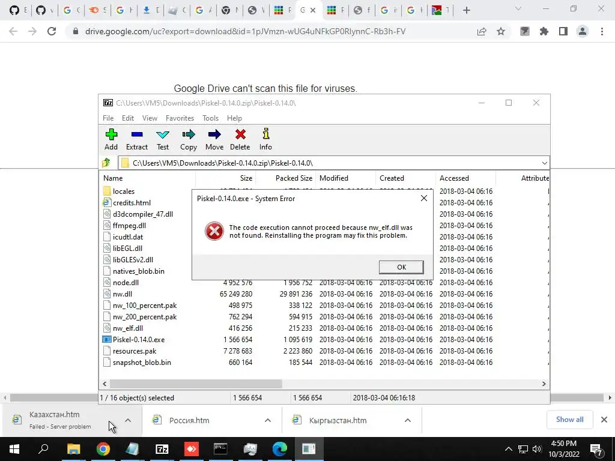Click the Extract toolbar icon

(x=136, y=139)
